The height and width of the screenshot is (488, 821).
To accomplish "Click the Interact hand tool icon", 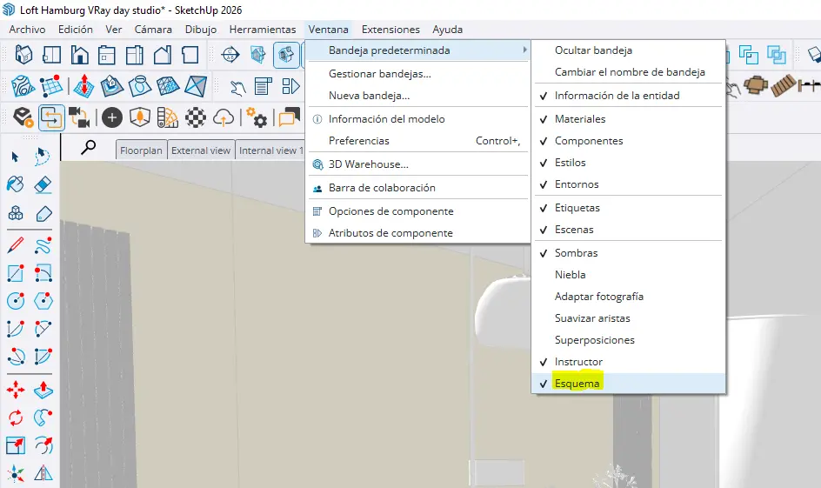I will pos(237,87).
